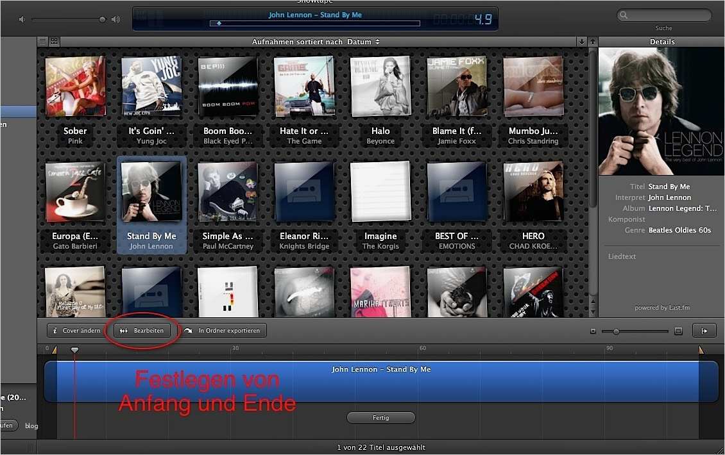Click the elapsed time display
Screen dimensions: 725x455
(463, 19)
